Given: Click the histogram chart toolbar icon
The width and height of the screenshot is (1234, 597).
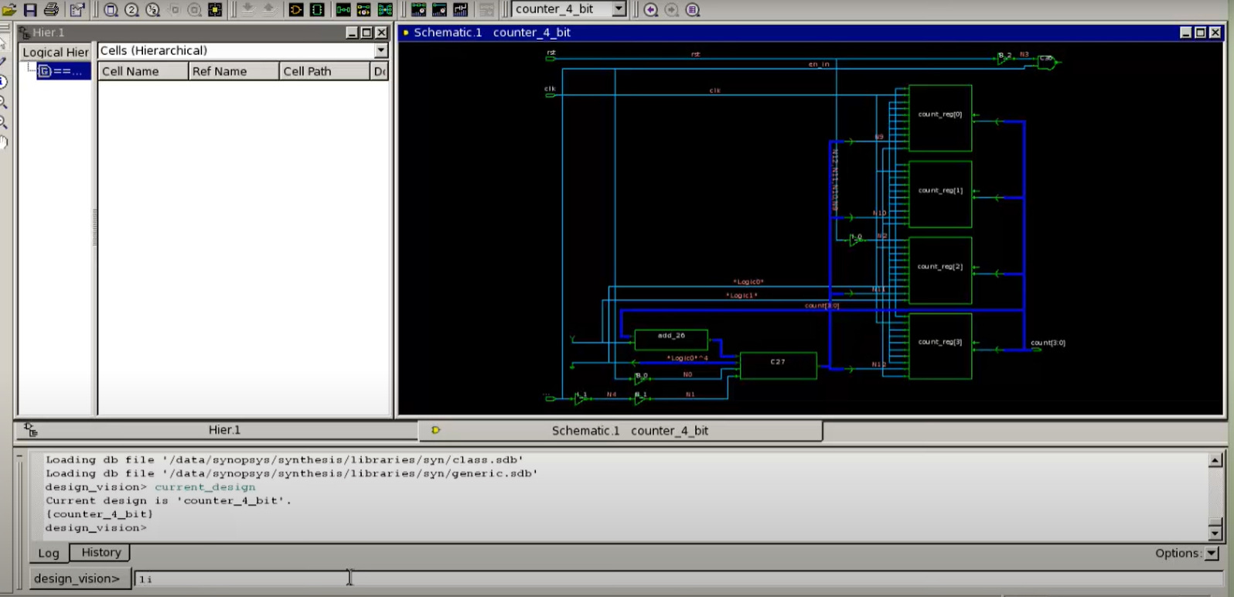Looking at the screenshot, I should [460, 9].
